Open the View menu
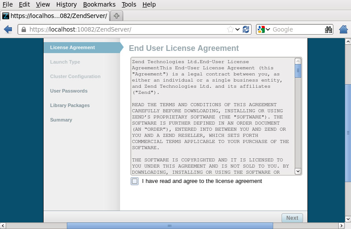The image size is (351, 229). pos(43,4)
